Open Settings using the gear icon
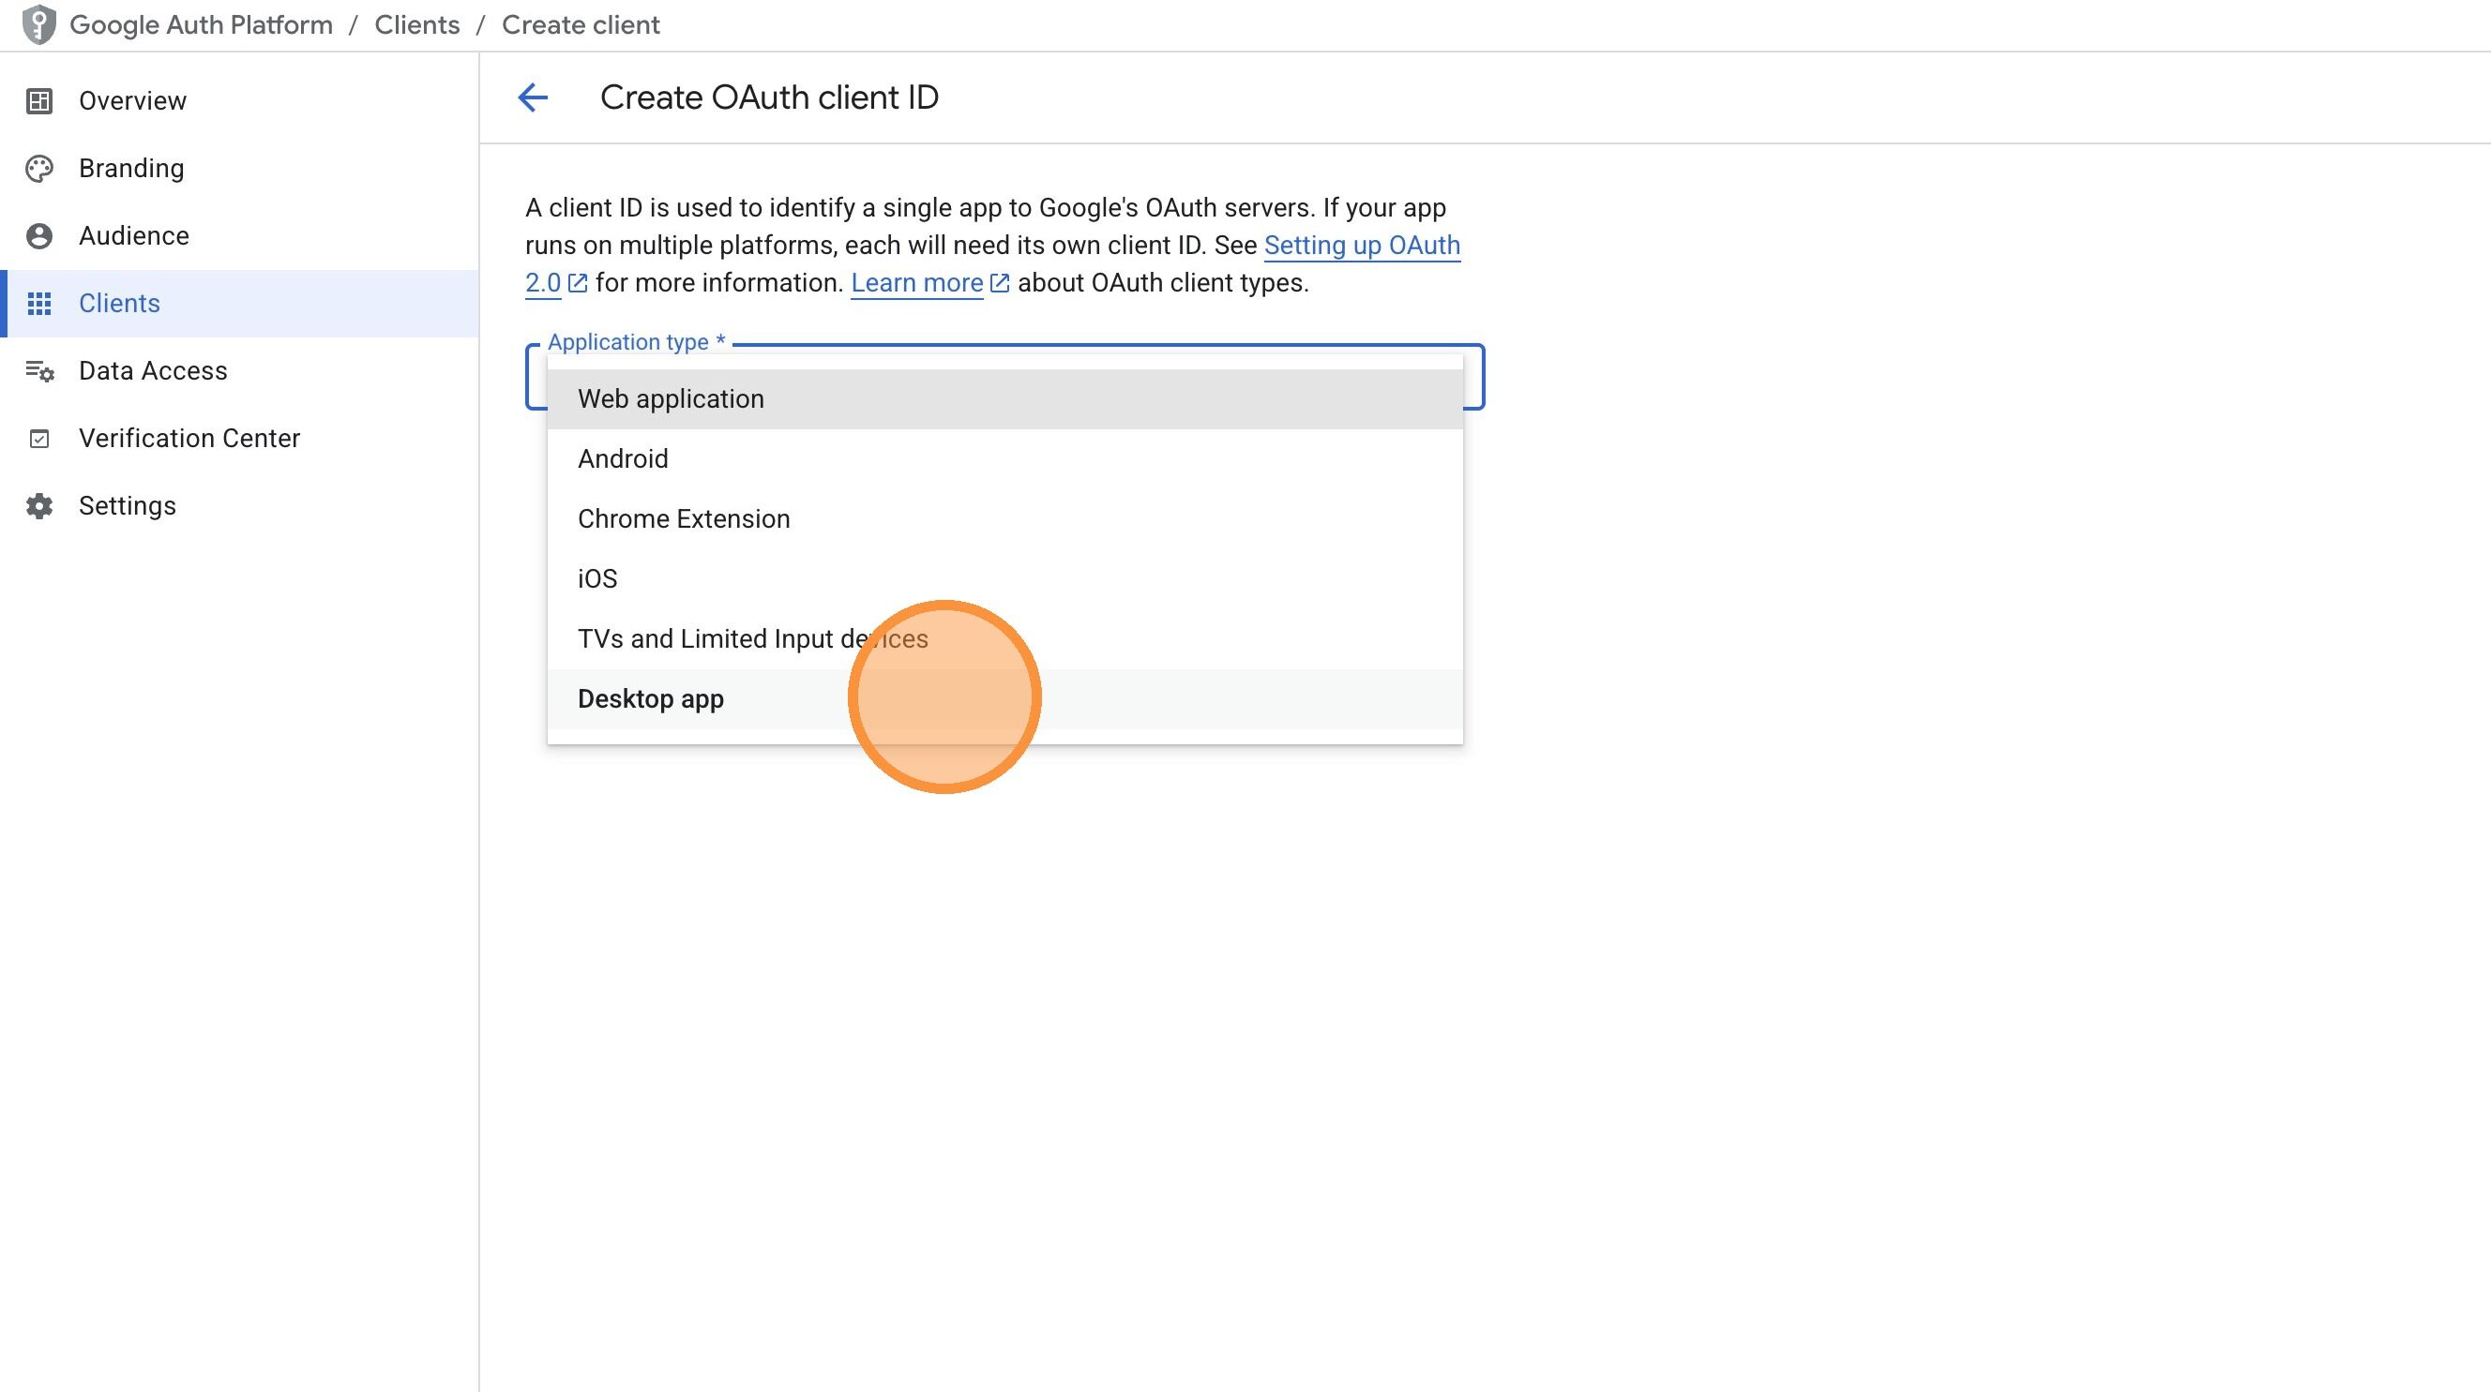2491x1392 pixels. [x=39, y=505]
